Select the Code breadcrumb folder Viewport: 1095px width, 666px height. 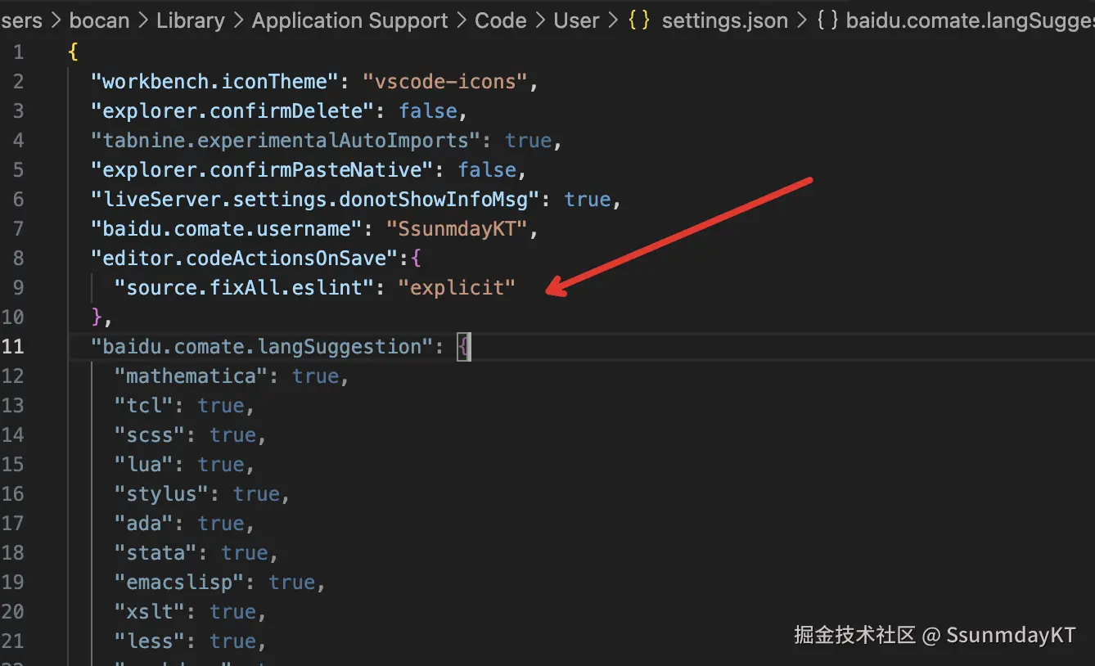click(500, 20)
